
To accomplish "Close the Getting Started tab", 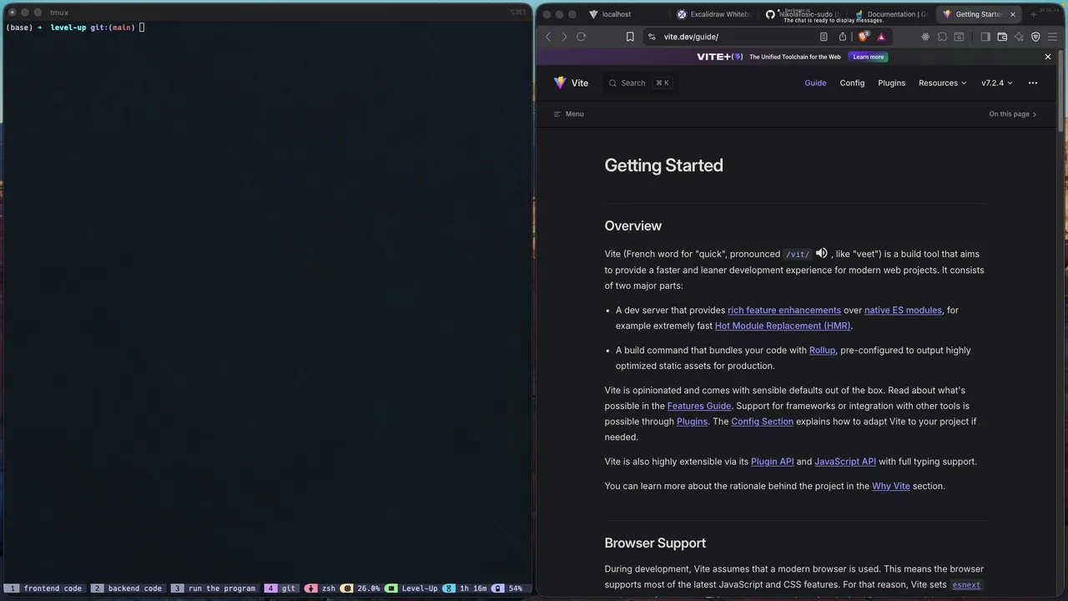I will (1013, 14).
